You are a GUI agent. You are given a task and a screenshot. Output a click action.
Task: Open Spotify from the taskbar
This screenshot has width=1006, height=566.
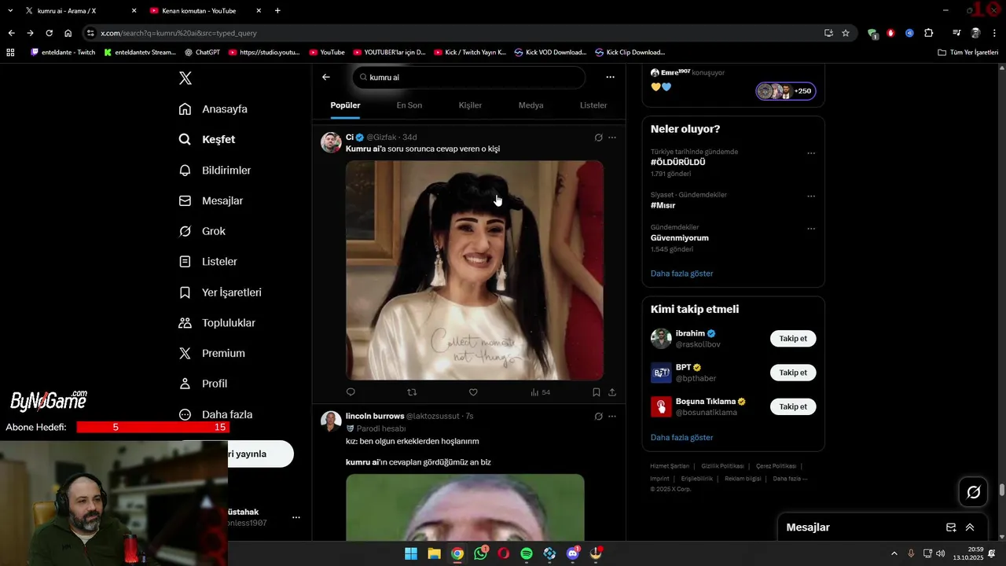[527, 553]
